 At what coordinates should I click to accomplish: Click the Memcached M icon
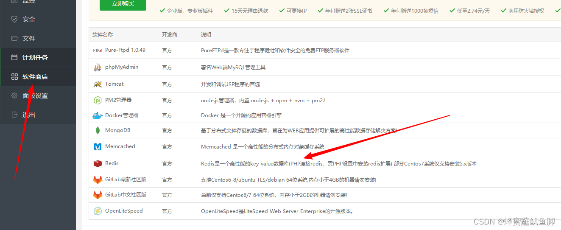(98, 146)
